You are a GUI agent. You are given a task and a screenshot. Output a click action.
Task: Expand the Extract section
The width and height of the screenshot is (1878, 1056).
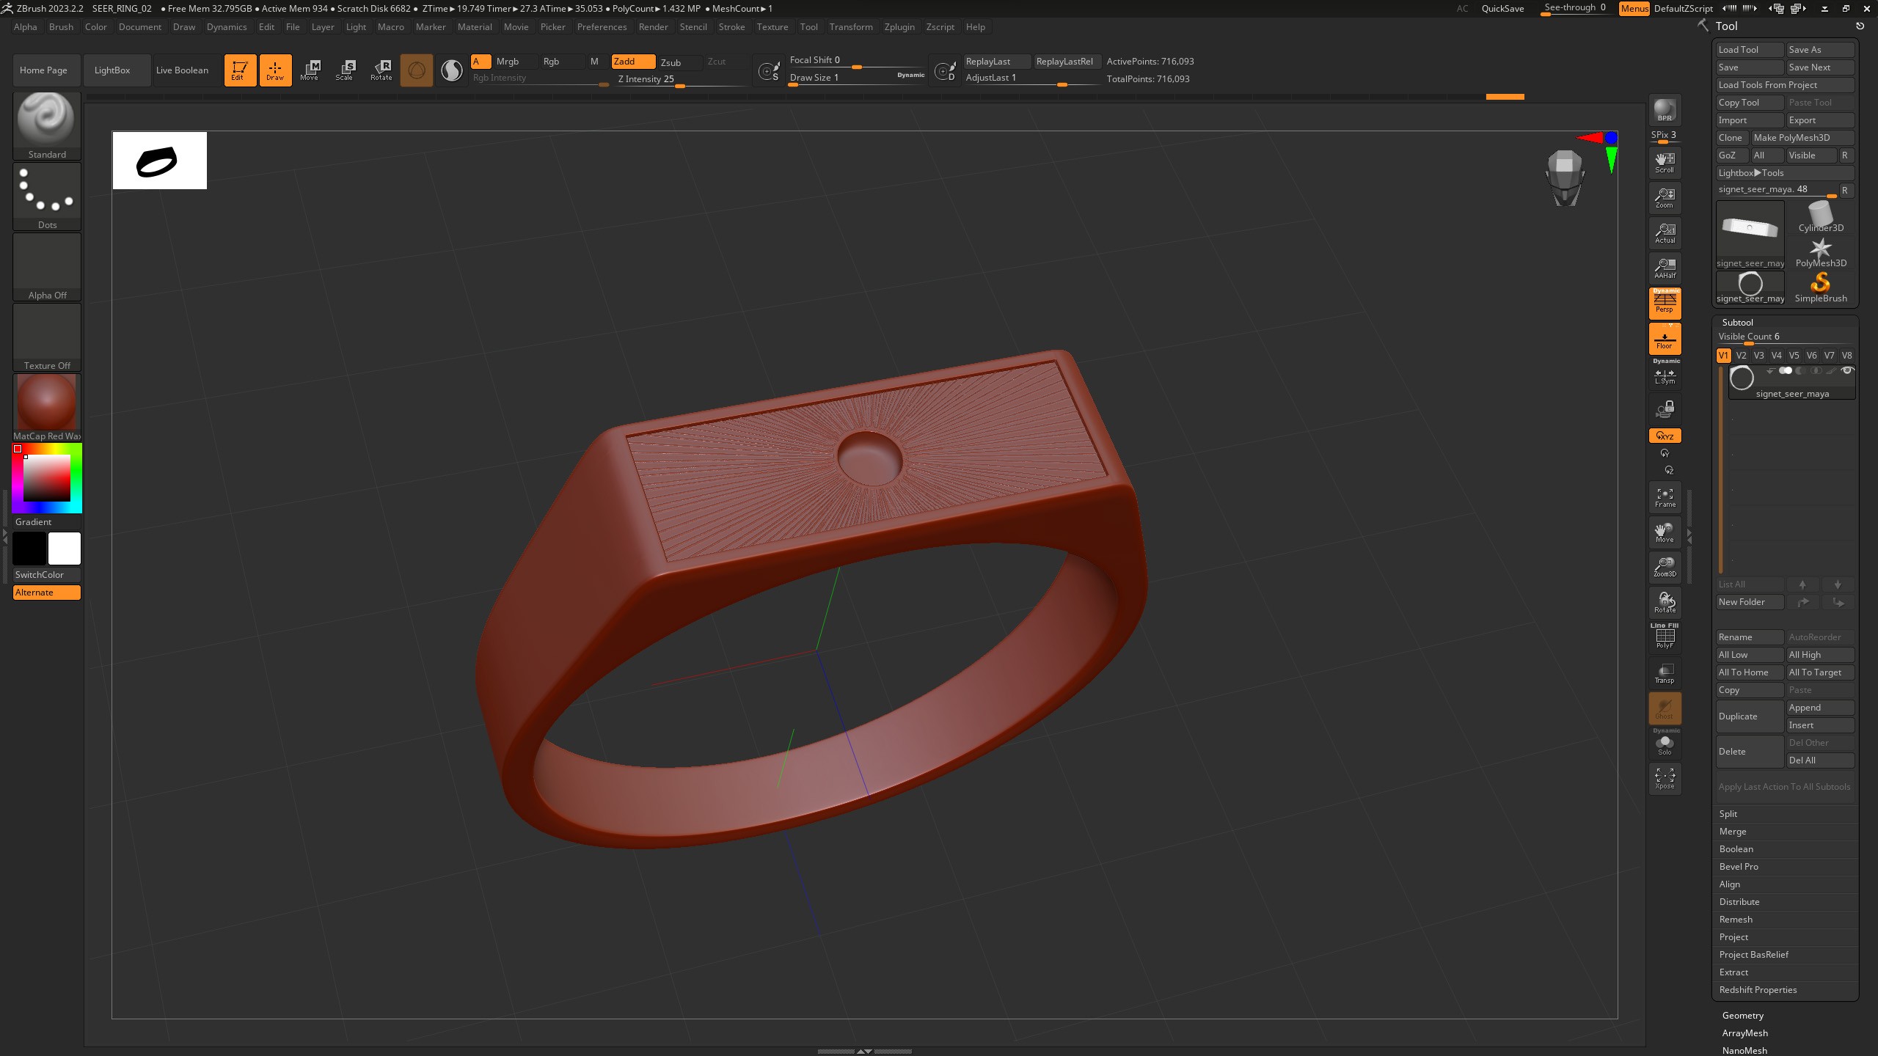coord(1733,972)
